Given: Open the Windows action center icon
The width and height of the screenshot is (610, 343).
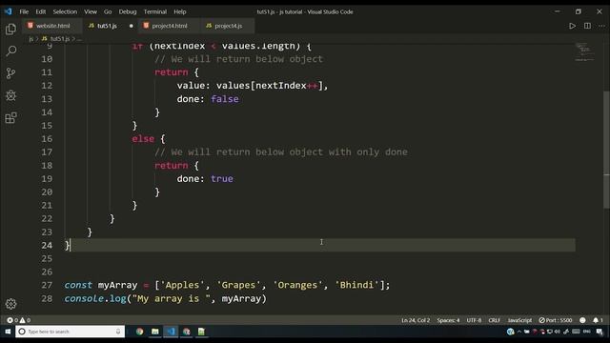Looking at the screenshot, I should pyautogui.click(x=600, y=332).
